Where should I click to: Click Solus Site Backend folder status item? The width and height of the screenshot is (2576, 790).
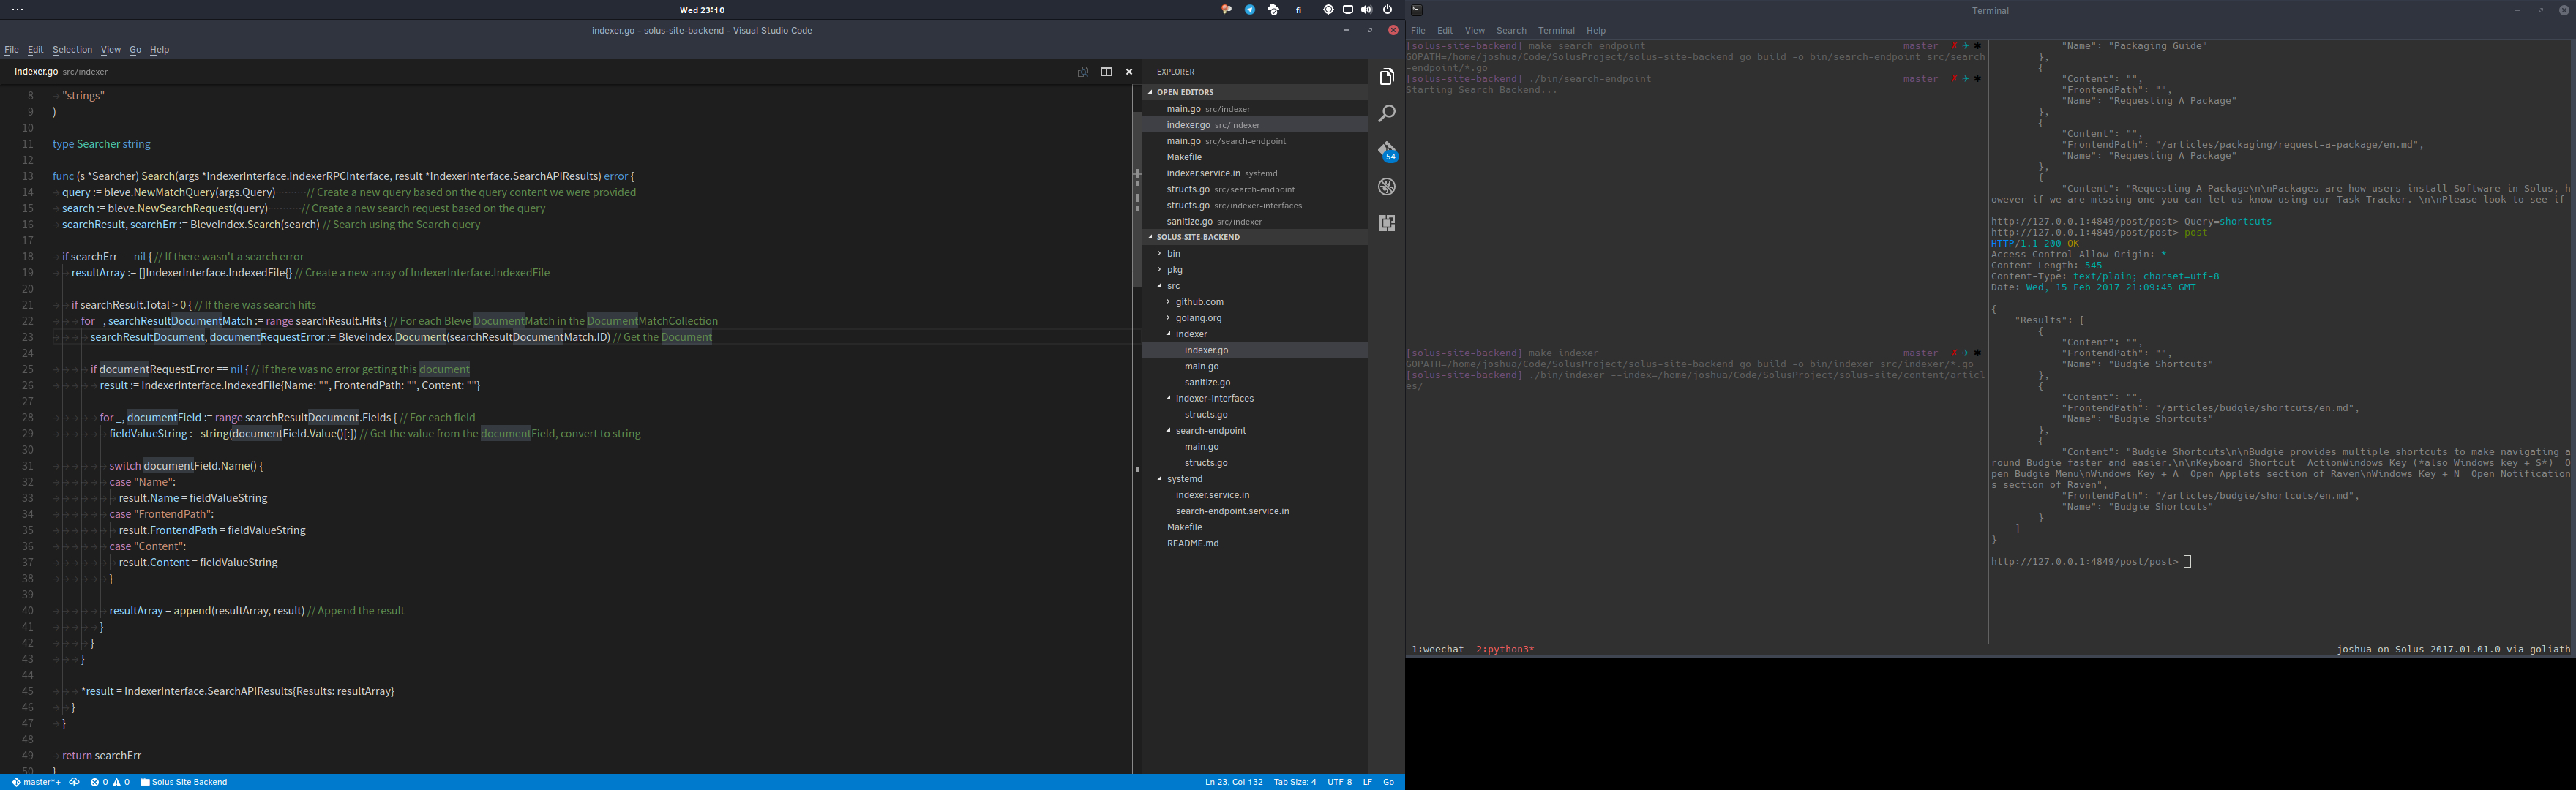(184, 782)
